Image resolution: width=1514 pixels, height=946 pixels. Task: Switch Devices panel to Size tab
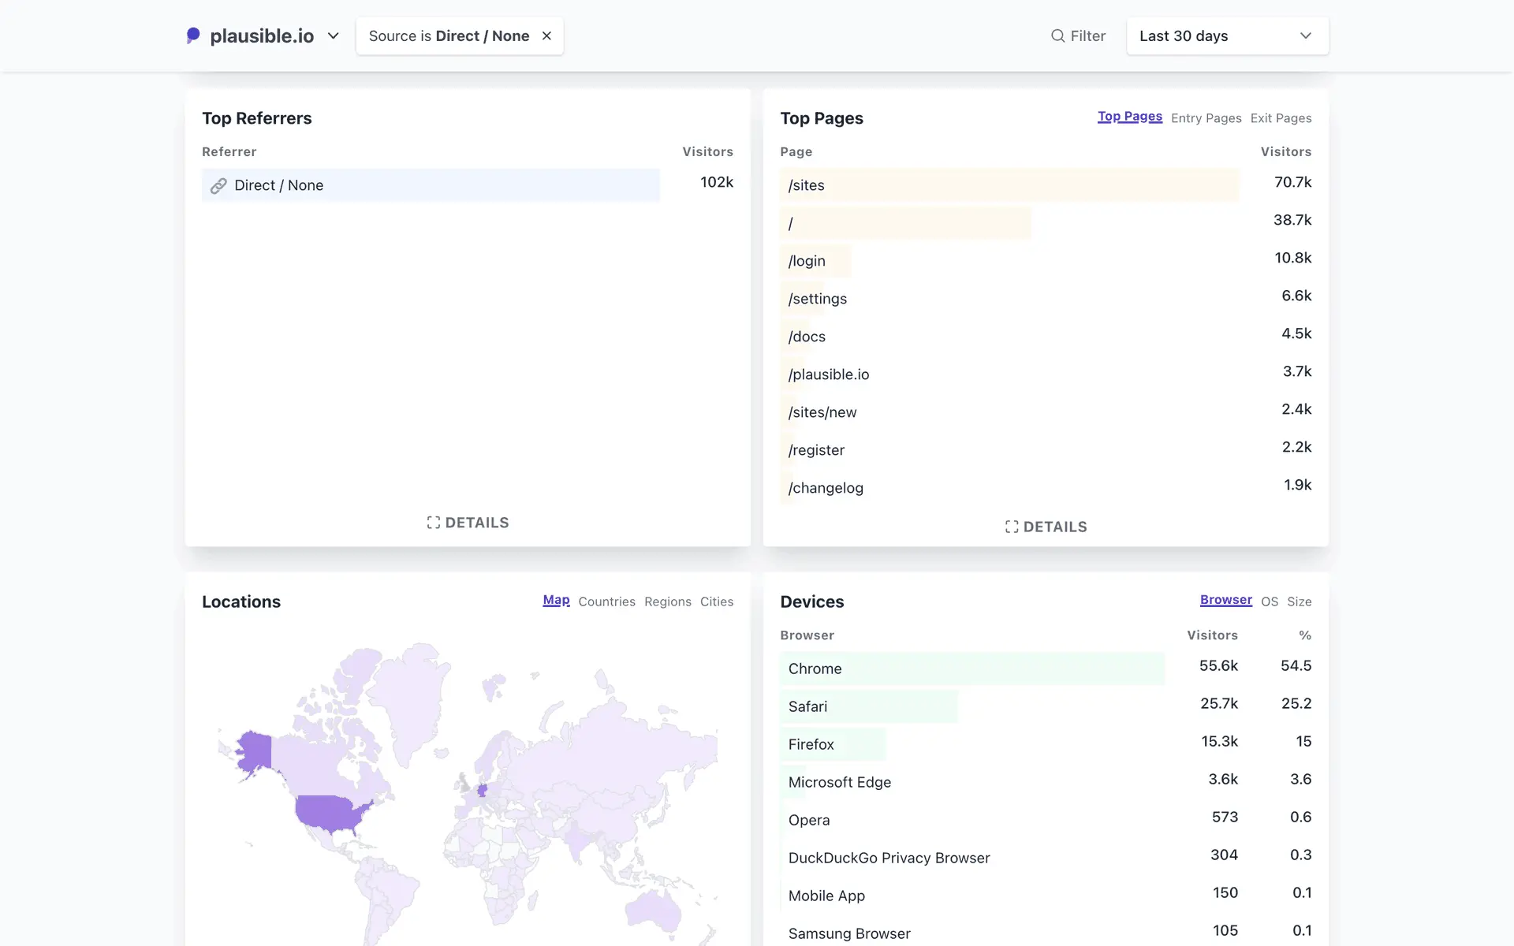[x=1299, y=601]
